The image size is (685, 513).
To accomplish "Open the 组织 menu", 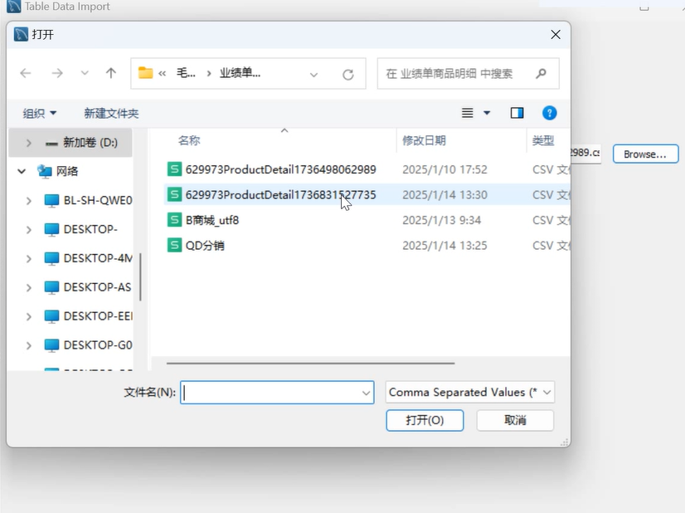I will click(39, 113).
